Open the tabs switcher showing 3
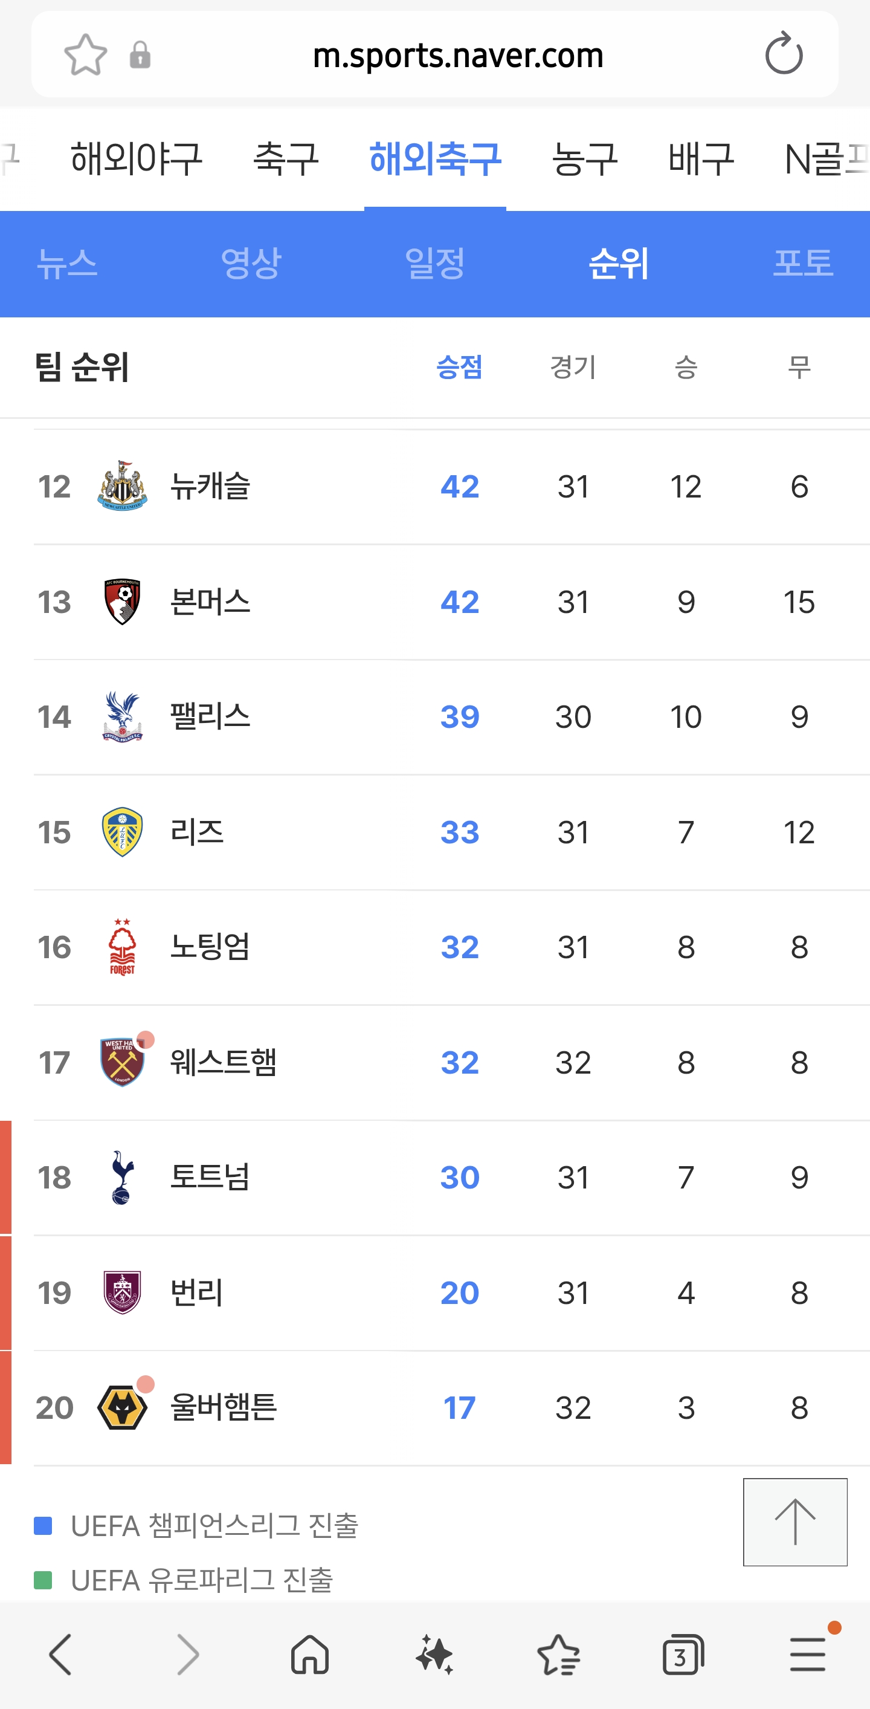Viewport: 870px width, 1709px height. pos(682,1654)
